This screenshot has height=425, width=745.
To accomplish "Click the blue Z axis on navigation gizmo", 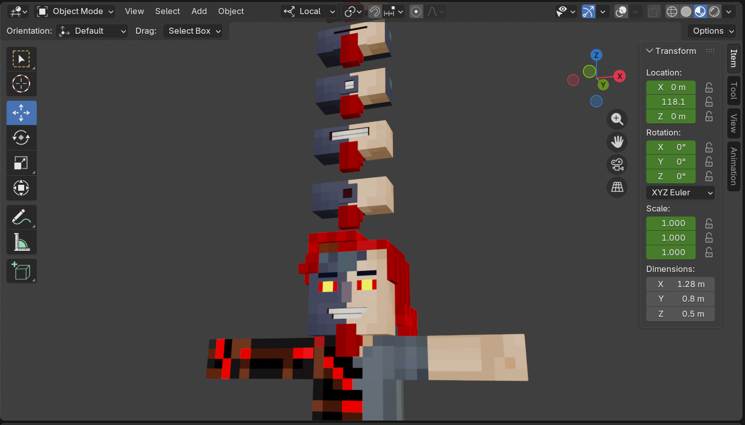I will [596, 55].
